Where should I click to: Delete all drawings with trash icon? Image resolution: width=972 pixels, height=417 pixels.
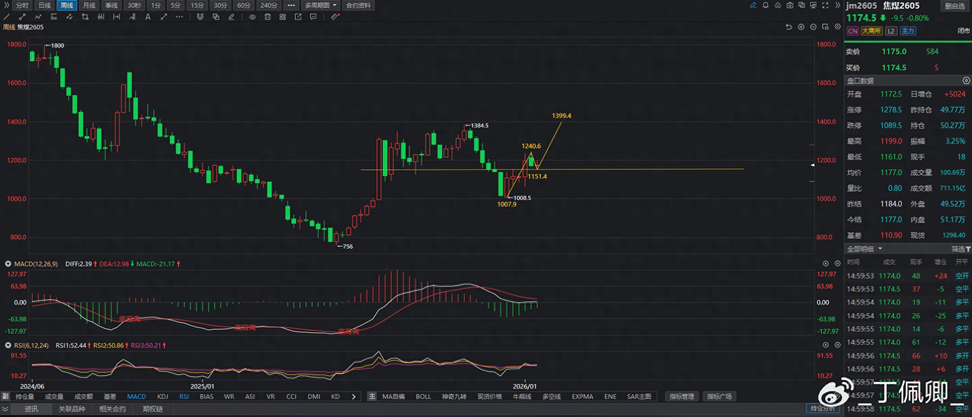[x=268, y=17]
